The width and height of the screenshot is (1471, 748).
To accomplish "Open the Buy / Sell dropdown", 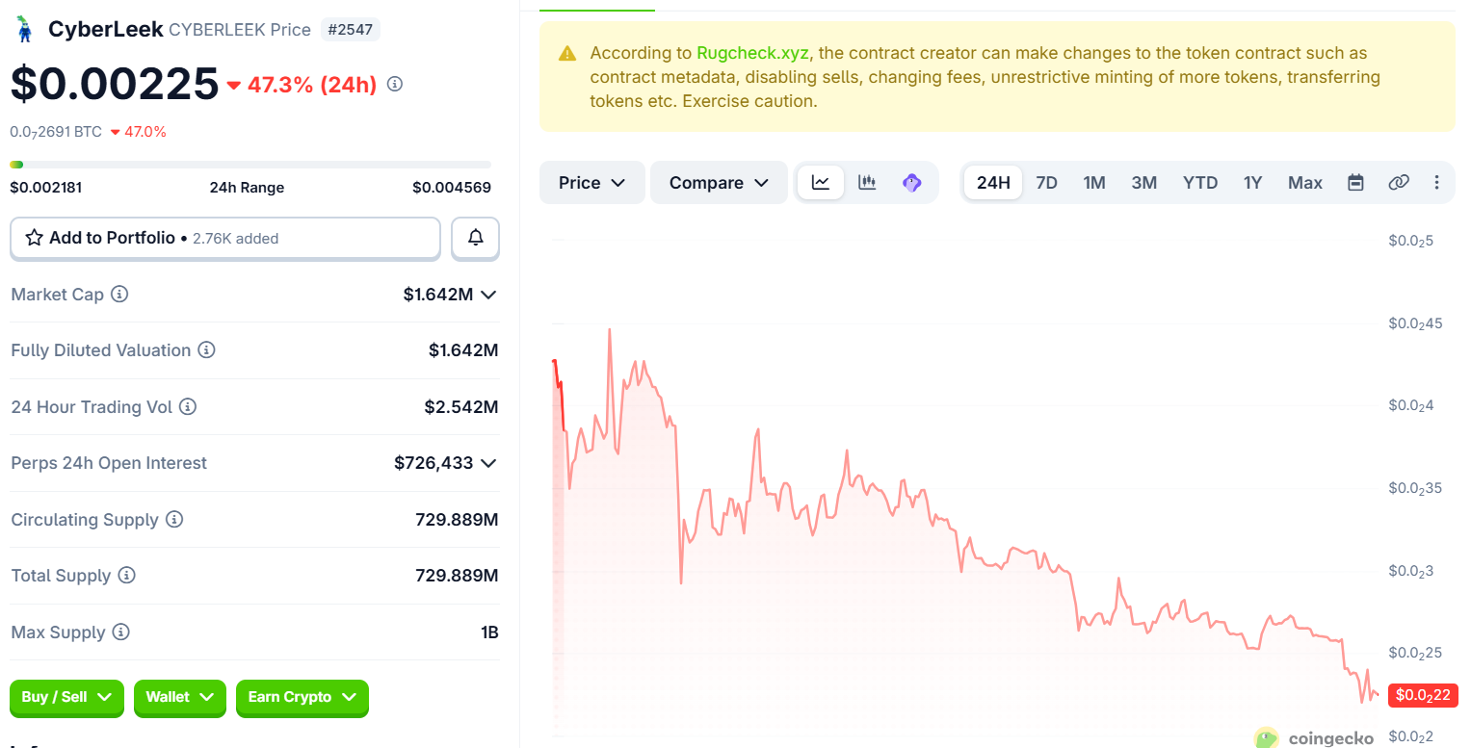I will tap(67, 697).
